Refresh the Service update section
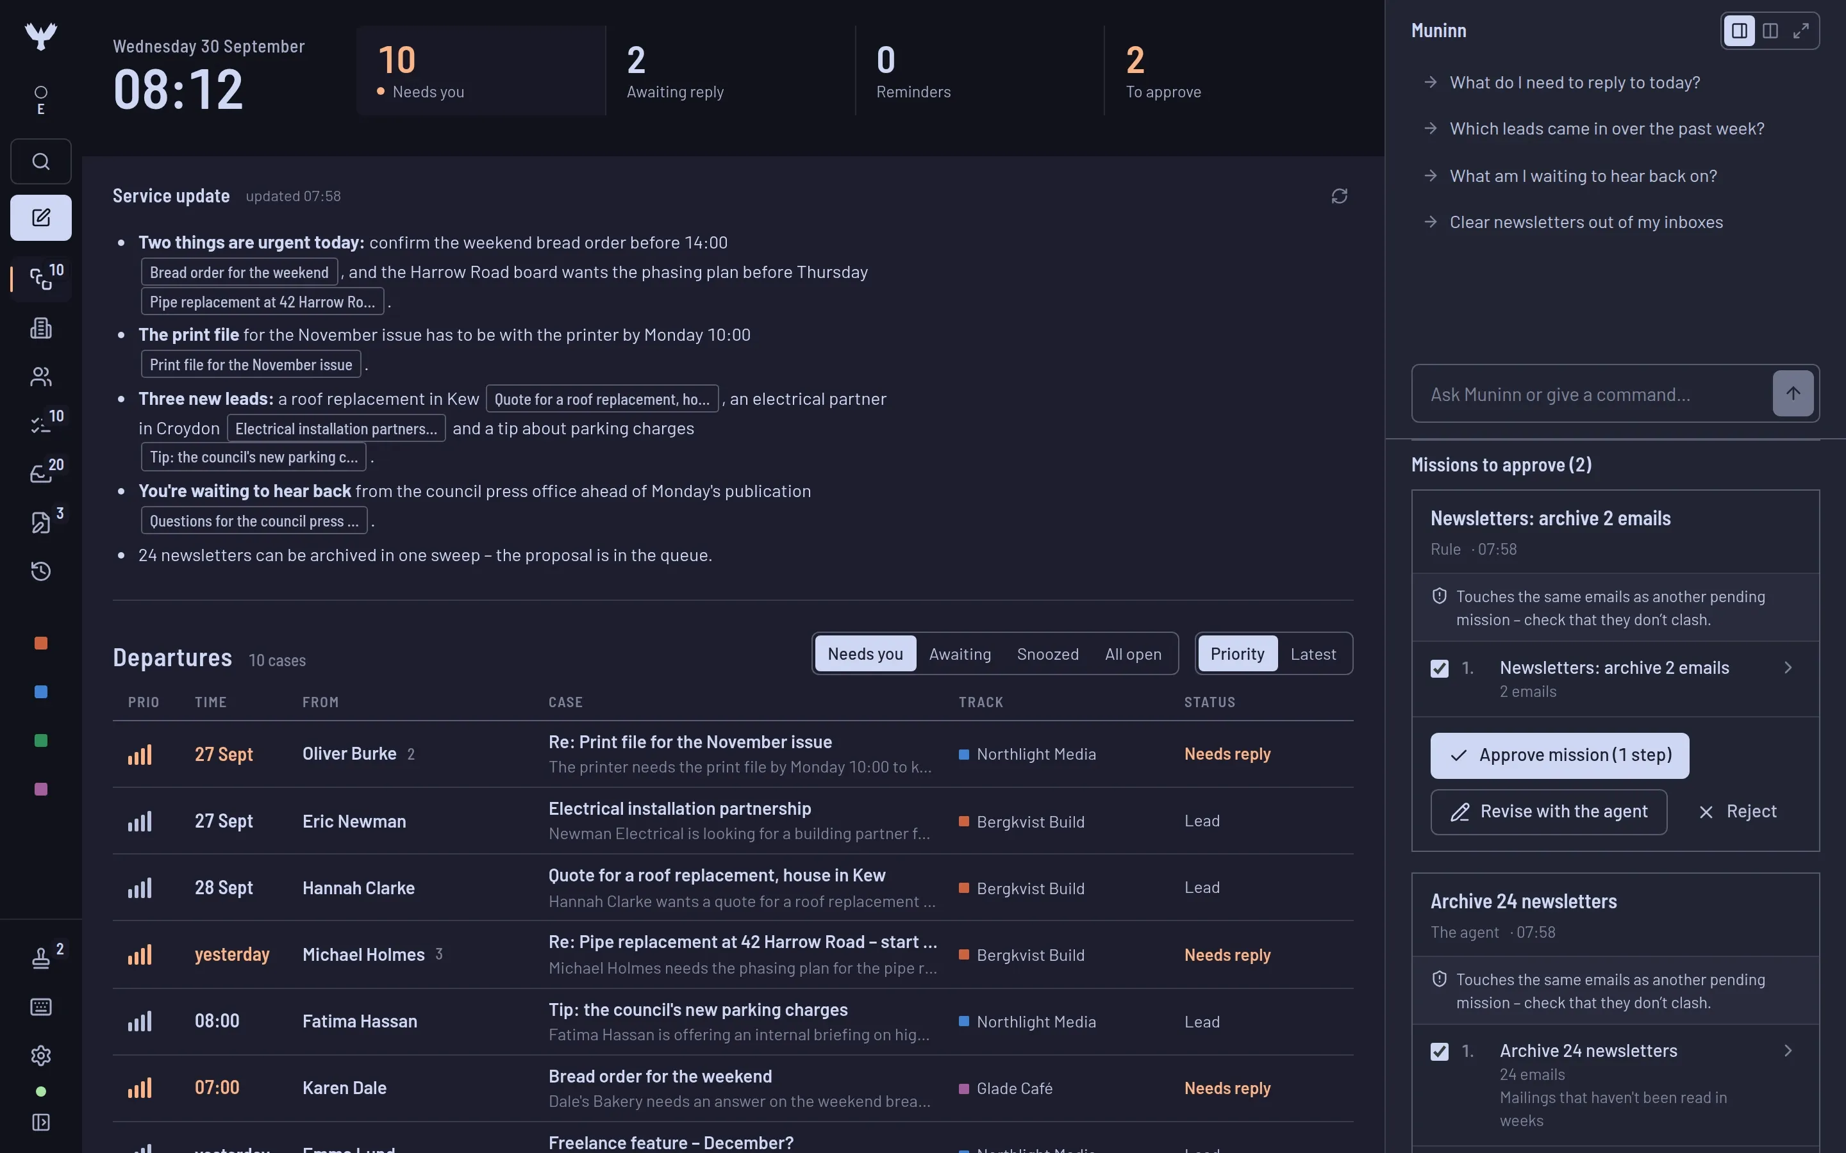Image resolution: width=1846 pixels, height=1153 pixels. tap(1340, 197)
